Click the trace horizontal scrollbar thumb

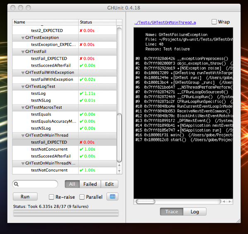tap(145, 202)
